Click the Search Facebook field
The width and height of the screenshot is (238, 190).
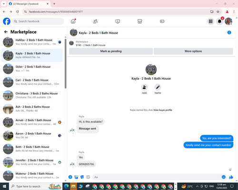(38, 21)
